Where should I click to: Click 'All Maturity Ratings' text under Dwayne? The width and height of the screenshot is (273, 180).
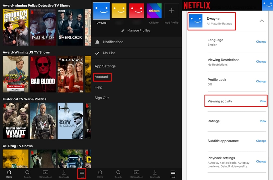[x=219, y=24]
